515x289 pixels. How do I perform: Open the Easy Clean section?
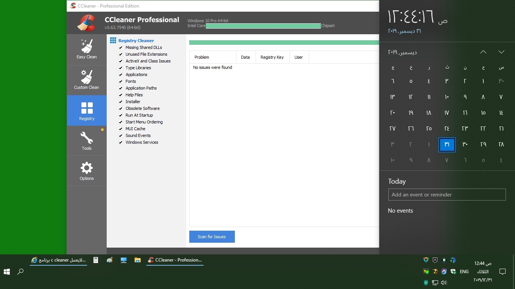click(87, 50)
